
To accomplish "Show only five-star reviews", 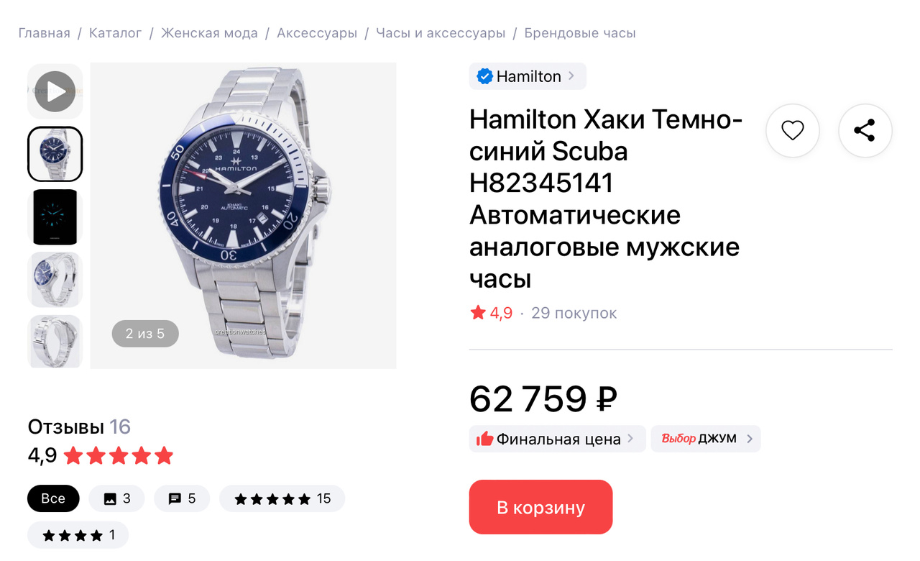I will [x=282, y=498].
